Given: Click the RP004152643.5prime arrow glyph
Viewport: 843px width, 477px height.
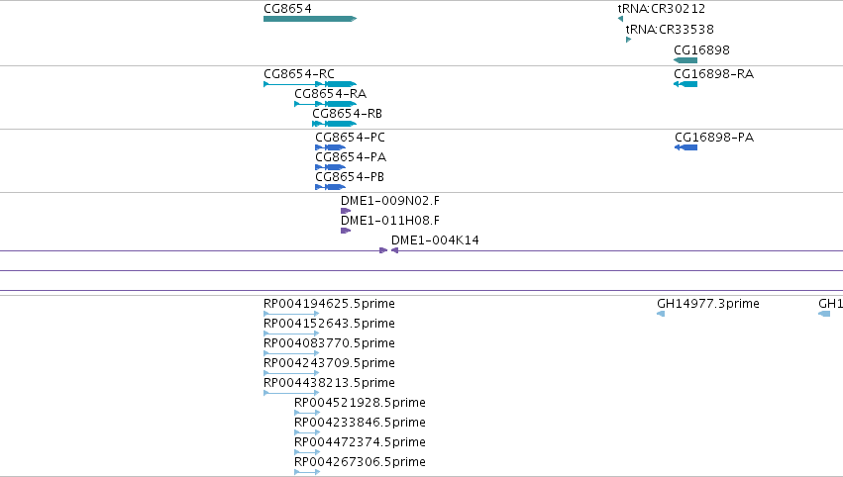Looking at the screenshot, I should pos(291,334).
